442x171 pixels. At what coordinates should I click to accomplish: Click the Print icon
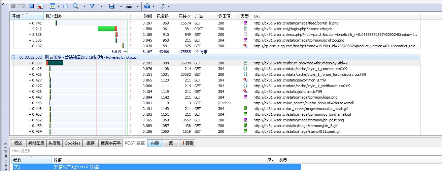(x=129, y=6)
